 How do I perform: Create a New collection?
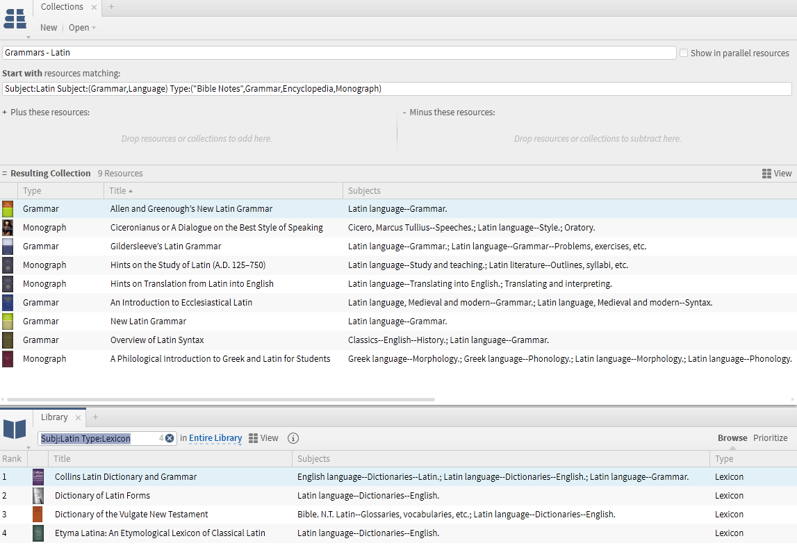coord(48,28)
